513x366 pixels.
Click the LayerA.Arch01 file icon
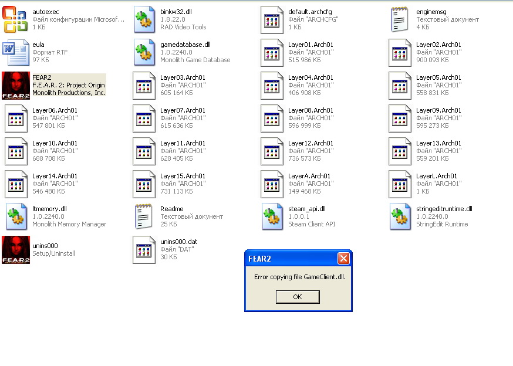tap(272, 184)
